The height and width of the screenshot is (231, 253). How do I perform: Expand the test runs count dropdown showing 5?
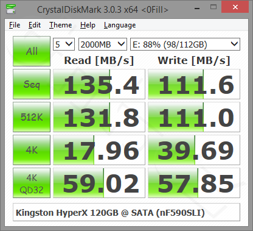pos(64,44)
